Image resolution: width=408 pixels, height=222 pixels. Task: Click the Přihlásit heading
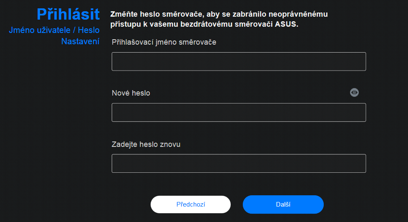coord(68,14)
